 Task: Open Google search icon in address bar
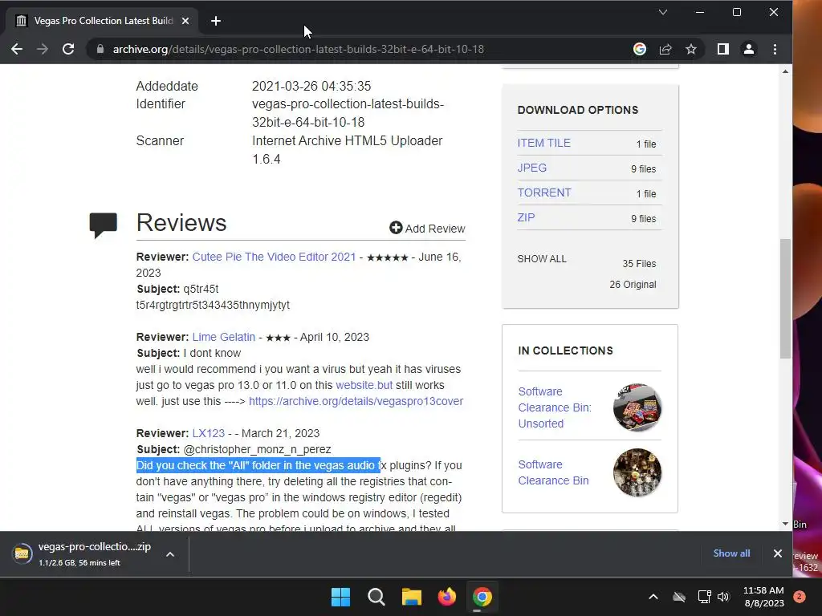640,49
